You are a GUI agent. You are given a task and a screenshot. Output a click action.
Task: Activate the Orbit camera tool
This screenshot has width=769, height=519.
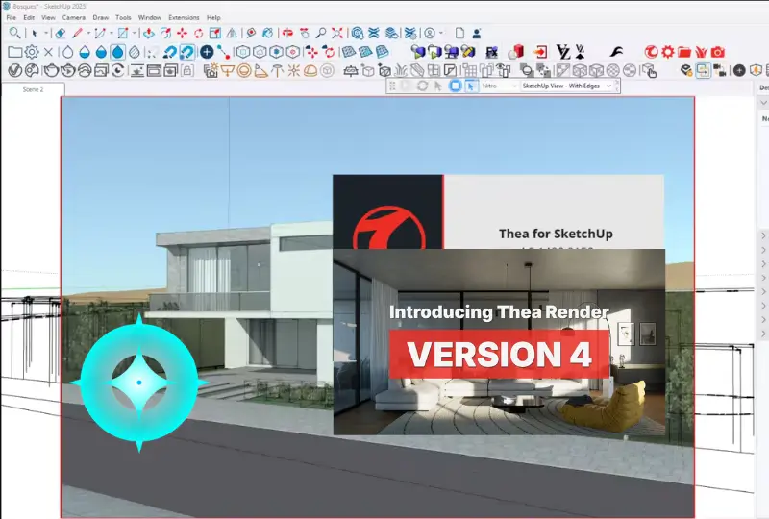click(287, 34)
